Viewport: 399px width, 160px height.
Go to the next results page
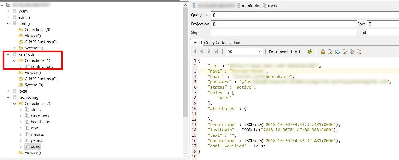click(x=209, y=52)
